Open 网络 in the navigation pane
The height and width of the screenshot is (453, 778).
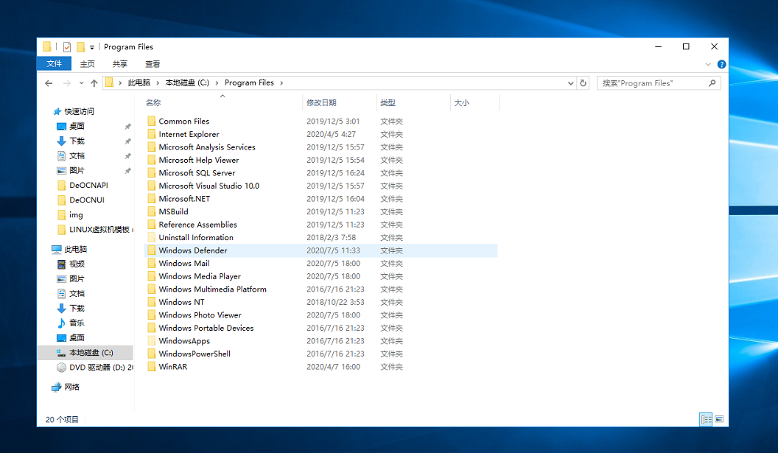pyautogui.click(x=71, y=387)
